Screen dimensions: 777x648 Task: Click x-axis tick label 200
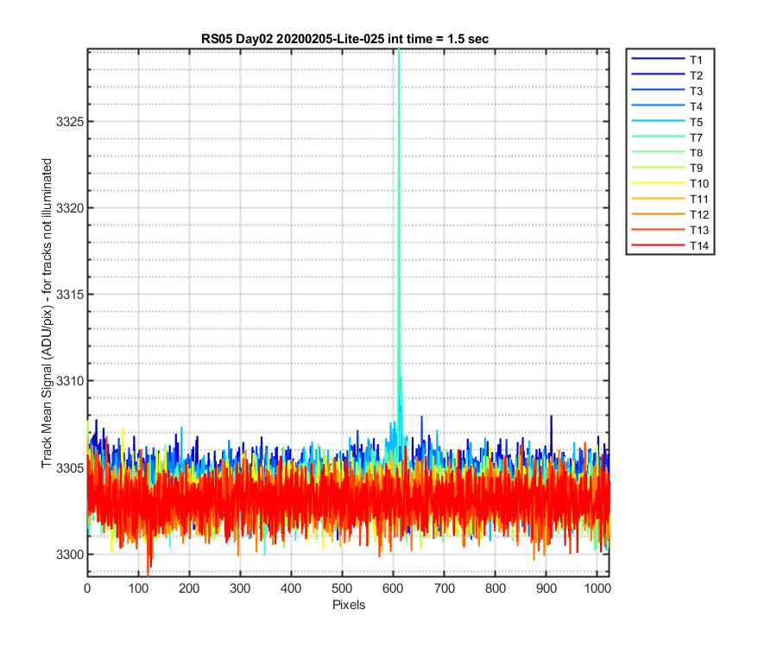coord(189,588)
